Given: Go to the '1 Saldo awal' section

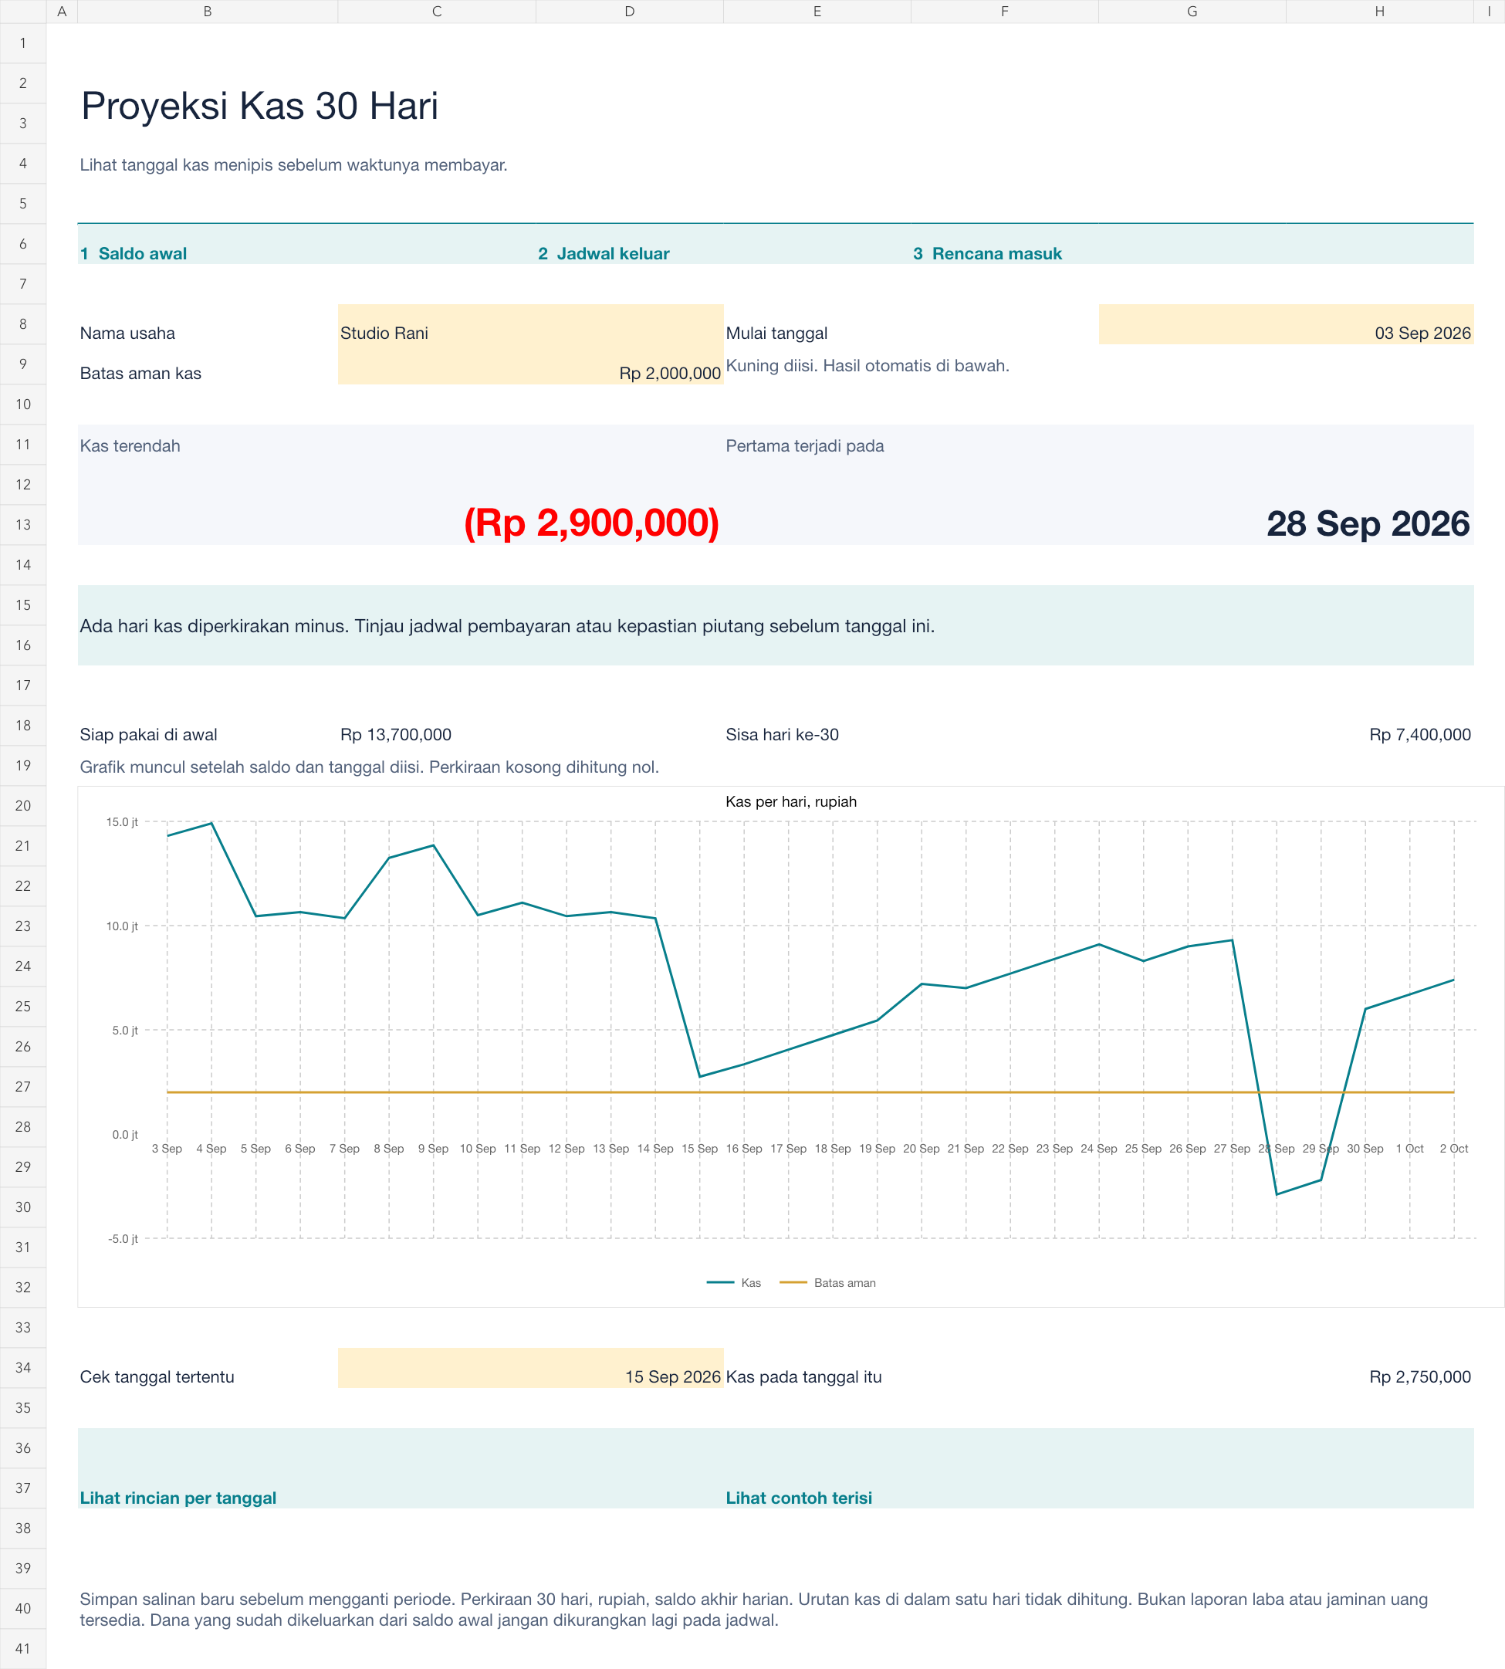Looking at the screenshot, I should (x=133, y=253).
